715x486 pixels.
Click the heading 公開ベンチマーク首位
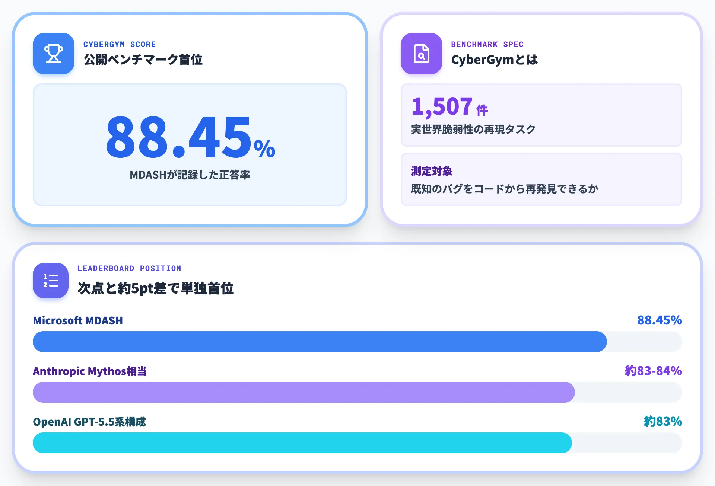[143, 60]
